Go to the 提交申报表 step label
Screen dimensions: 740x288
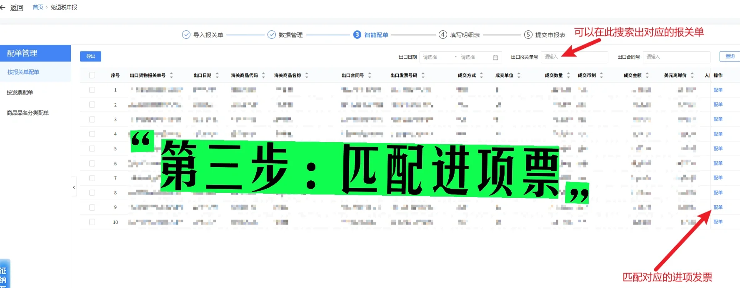[550, 35]
